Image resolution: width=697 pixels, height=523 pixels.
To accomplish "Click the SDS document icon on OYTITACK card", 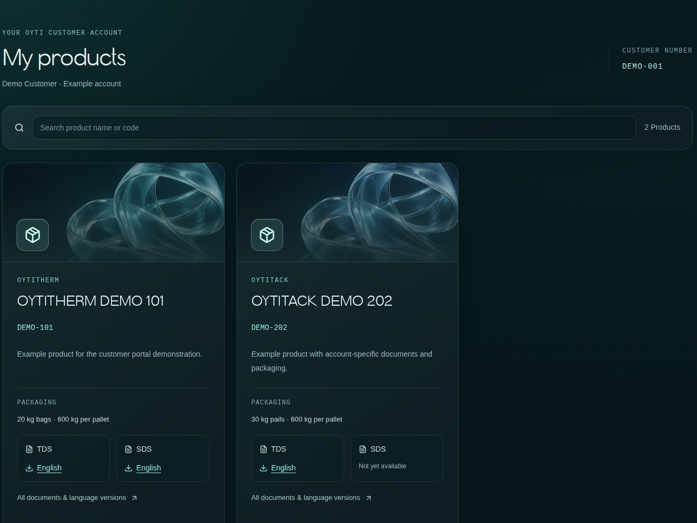I will pyautogui.click(x=362, y=450).
